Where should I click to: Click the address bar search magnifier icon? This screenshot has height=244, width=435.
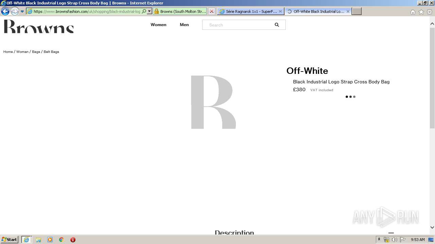[x=144, y=11]
